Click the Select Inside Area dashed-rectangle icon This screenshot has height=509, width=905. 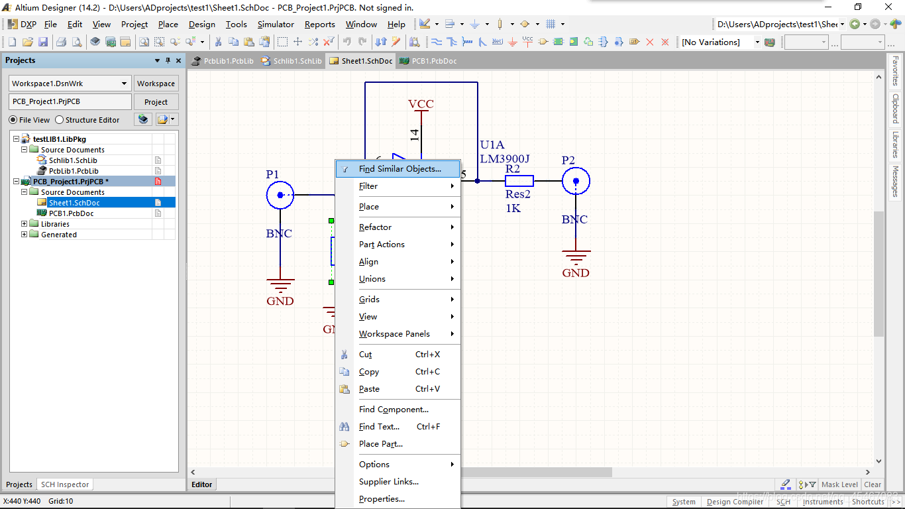point(282,42)
